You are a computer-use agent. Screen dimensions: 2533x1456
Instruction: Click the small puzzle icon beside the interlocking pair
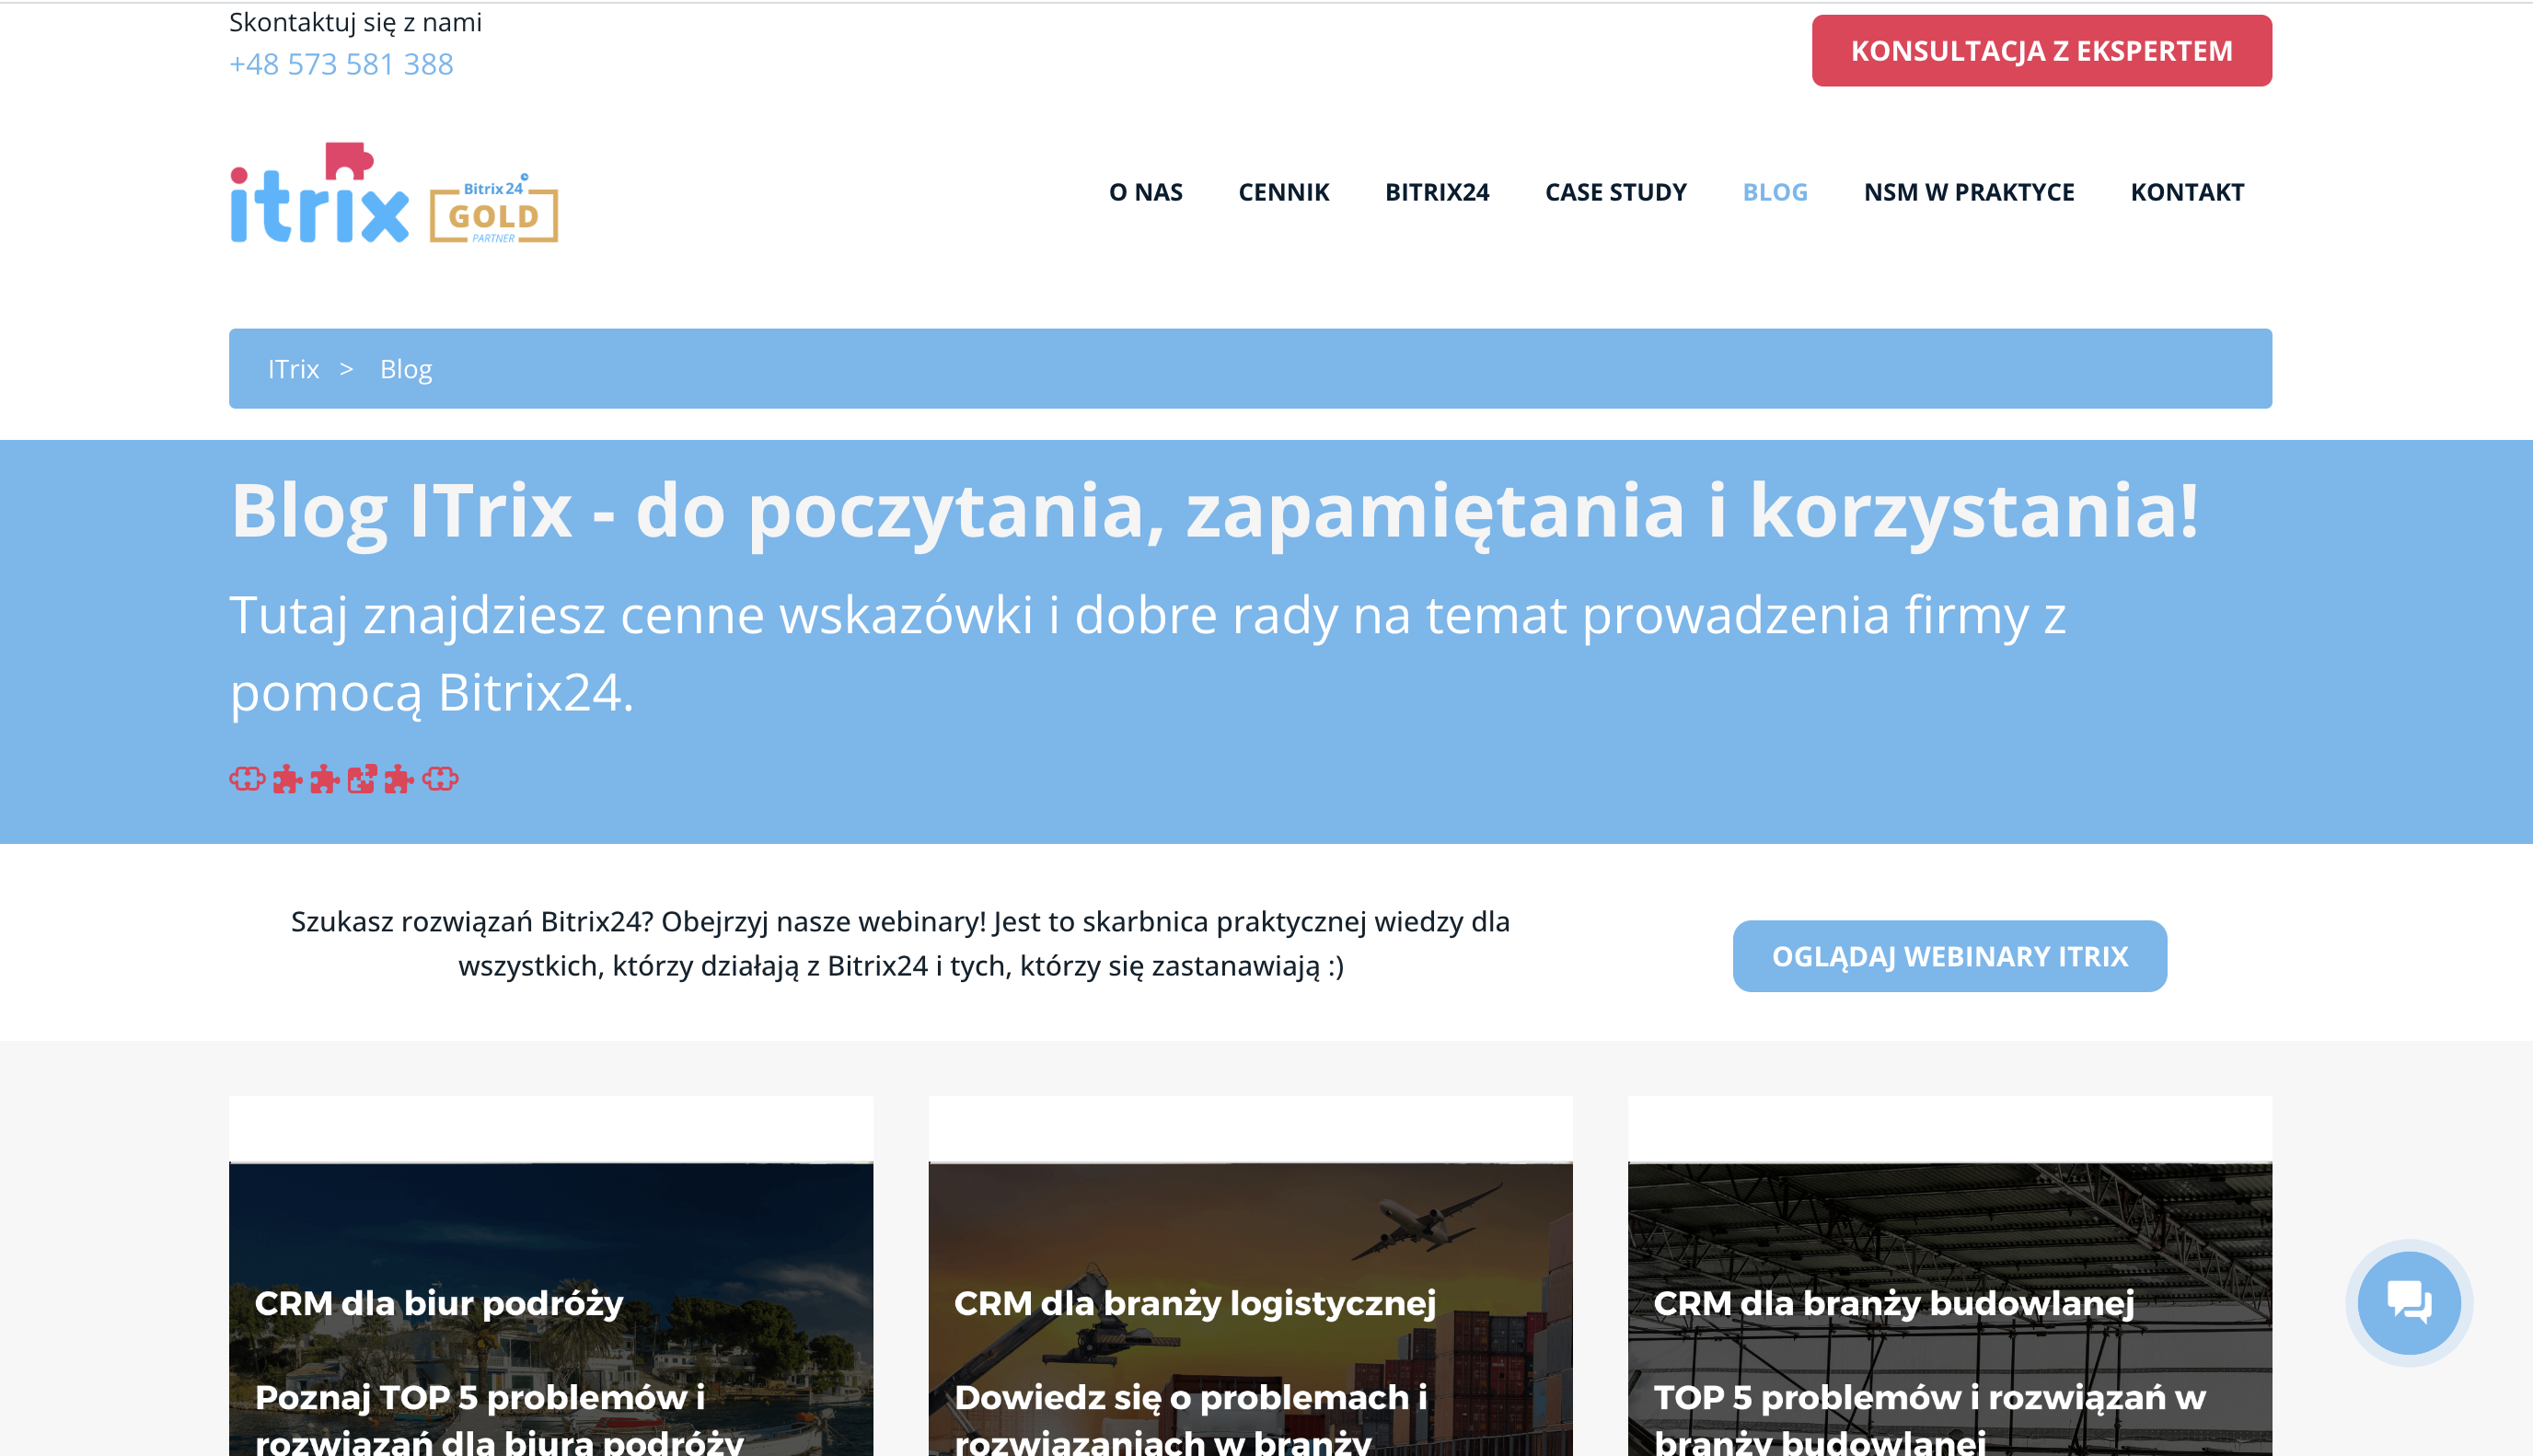pyautogui.click(x=399, y=780)
